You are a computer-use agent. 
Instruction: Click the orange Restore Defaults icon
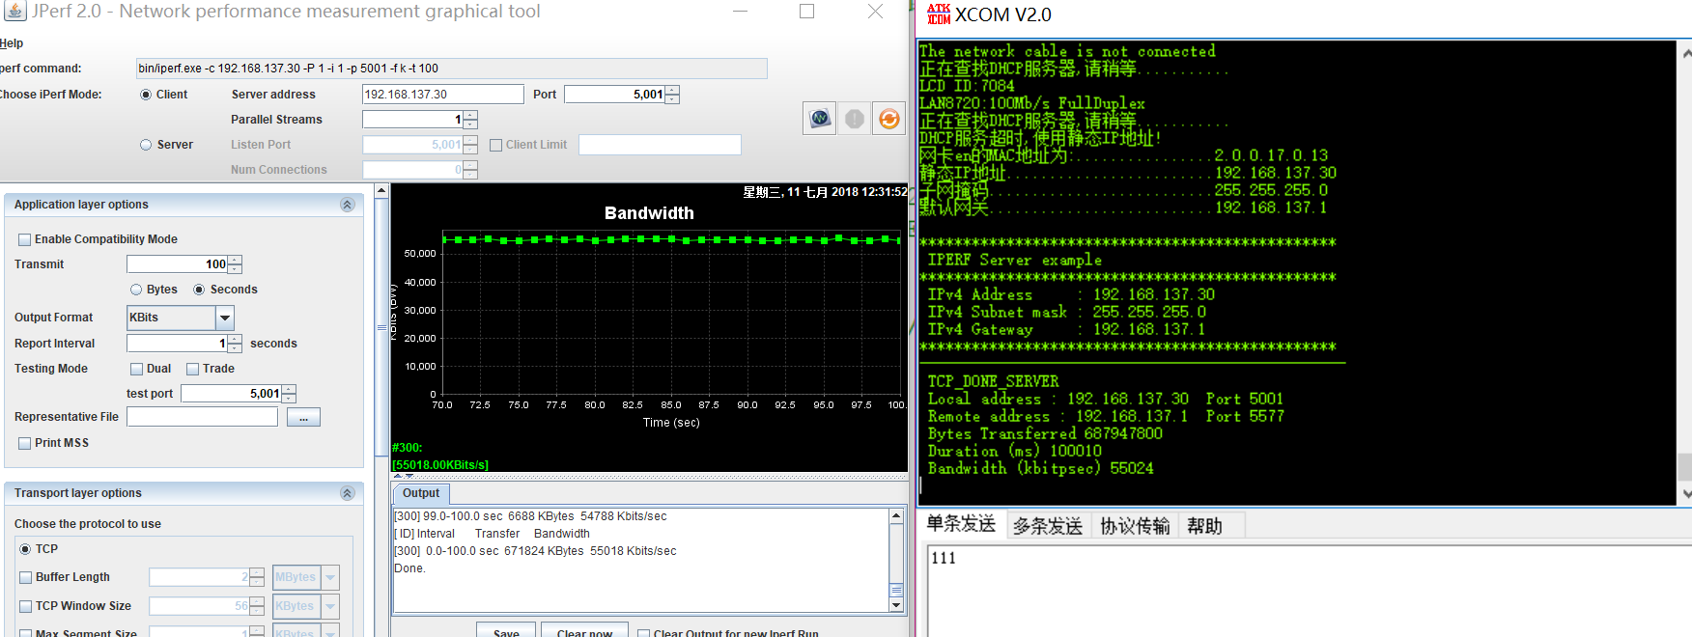click(x=889, y=119)
